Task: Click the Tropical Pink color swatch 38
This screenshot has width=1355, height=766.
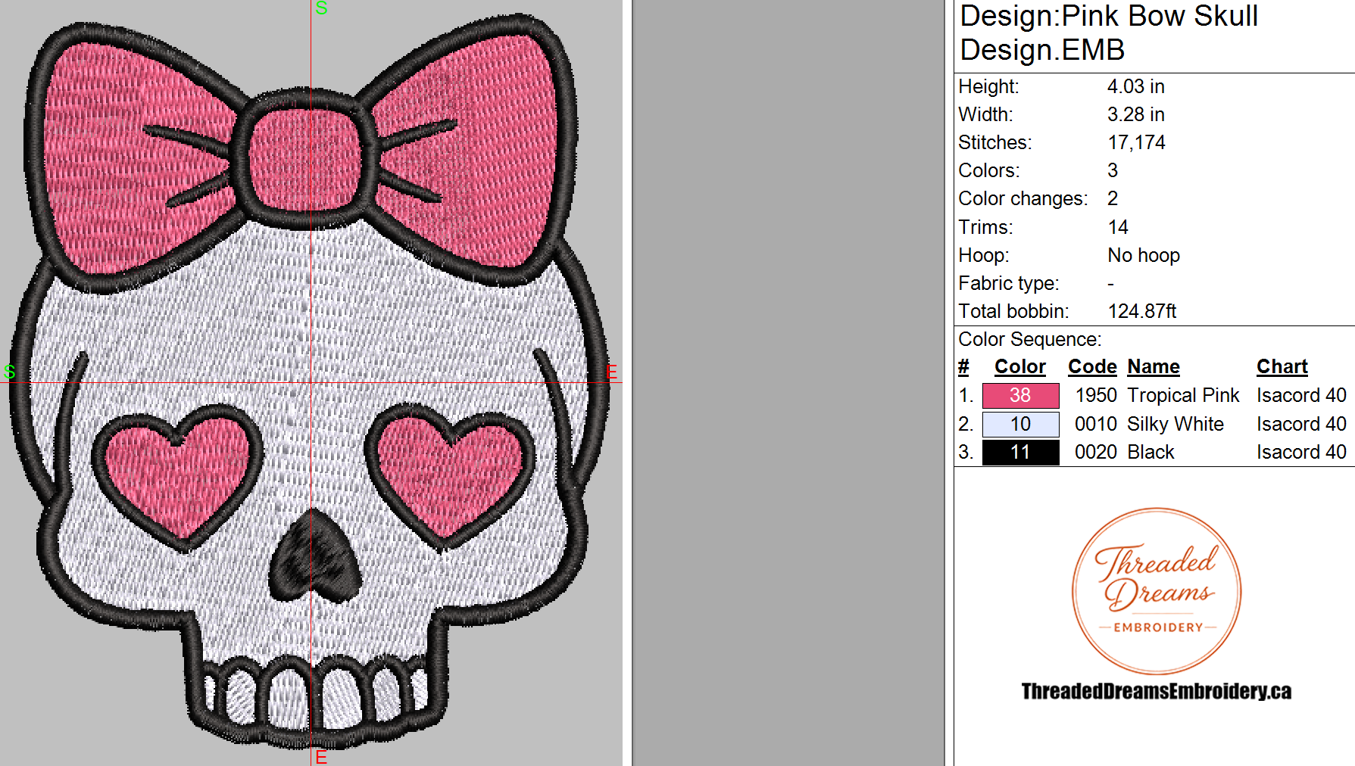Action: click(x=1020, y=396)
